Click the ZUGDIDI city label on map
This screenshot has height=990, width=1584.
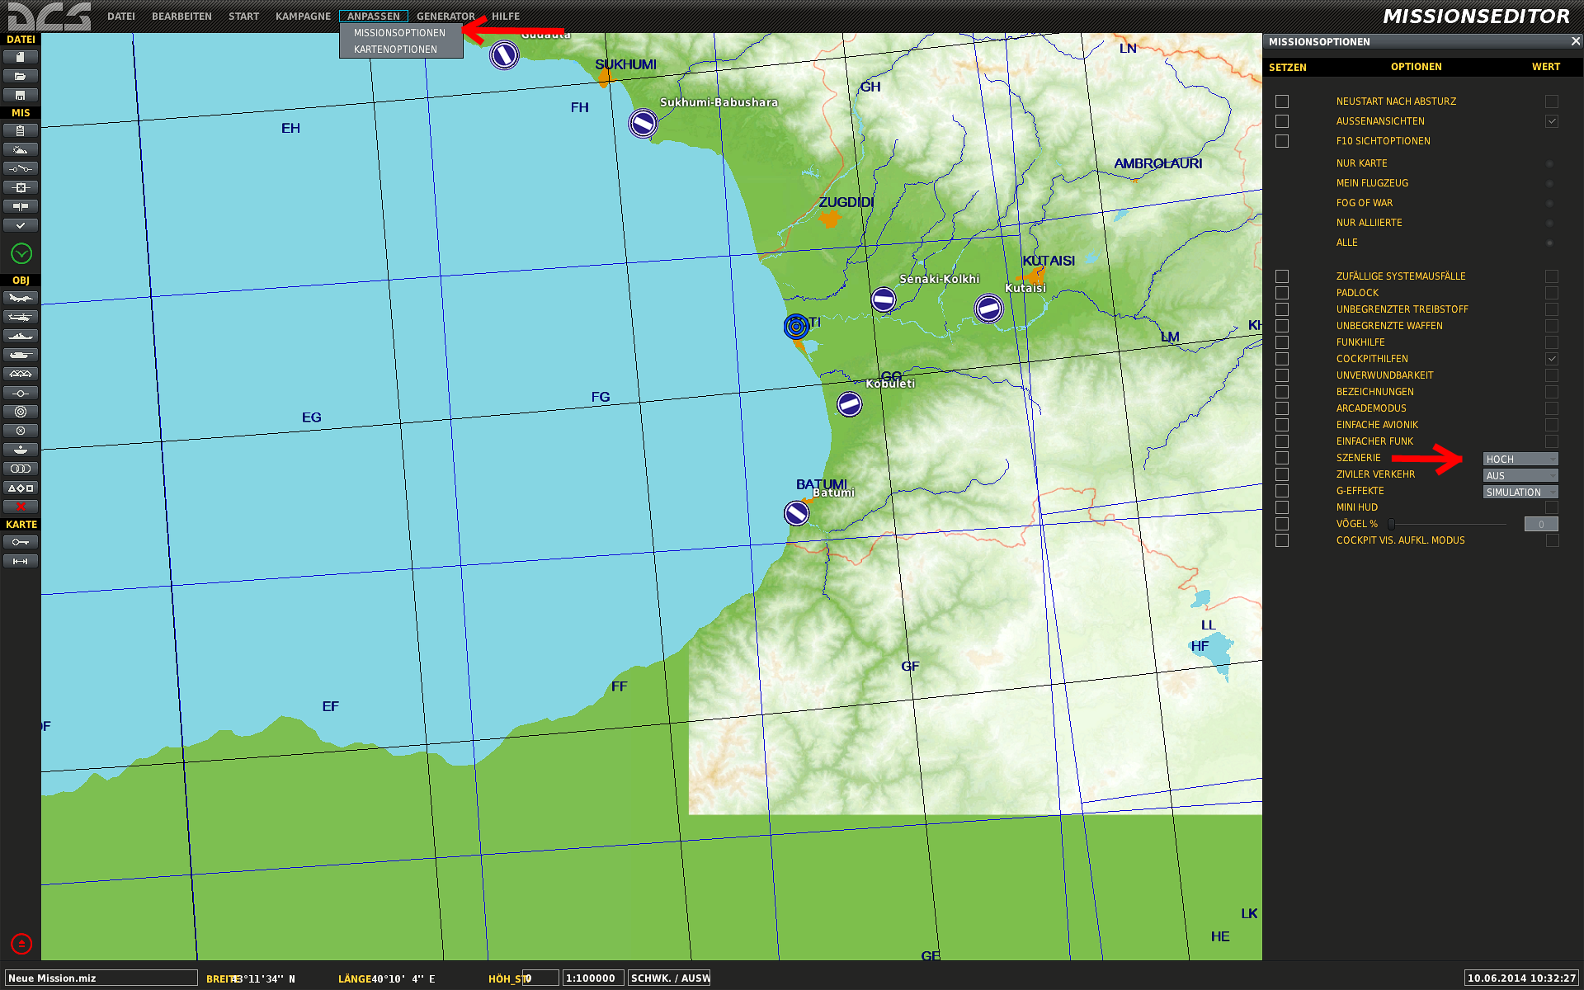point(846,202)
